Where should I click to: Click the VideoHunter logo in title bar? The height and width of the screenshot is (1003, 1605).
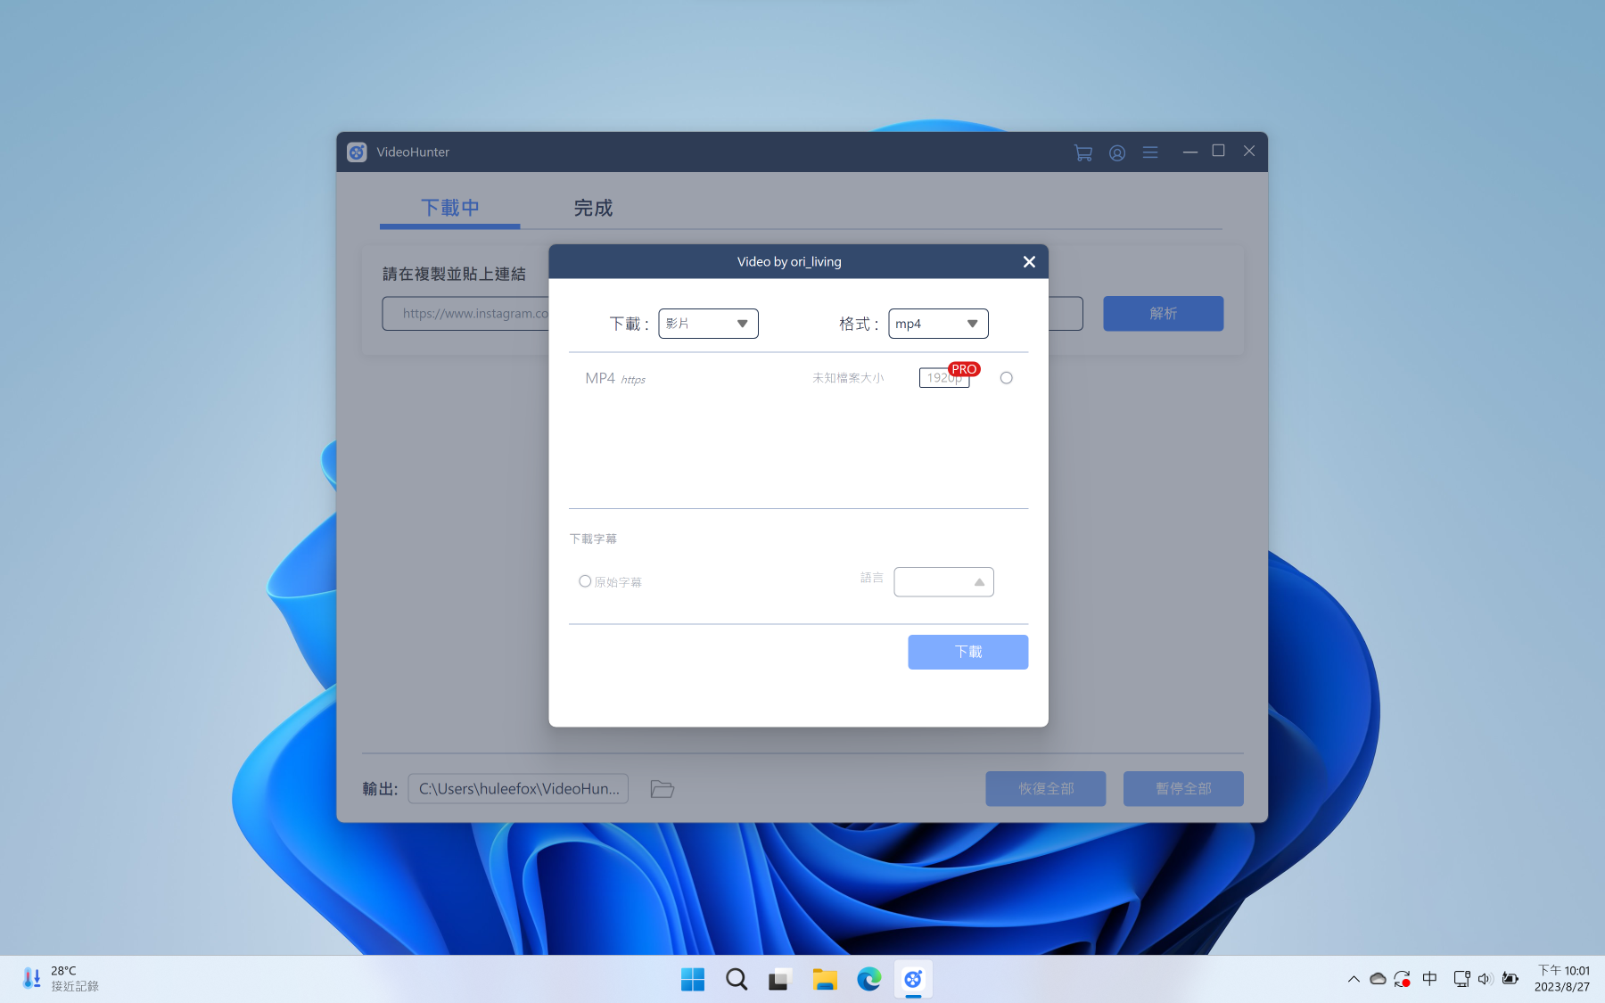tap(357, 152)
